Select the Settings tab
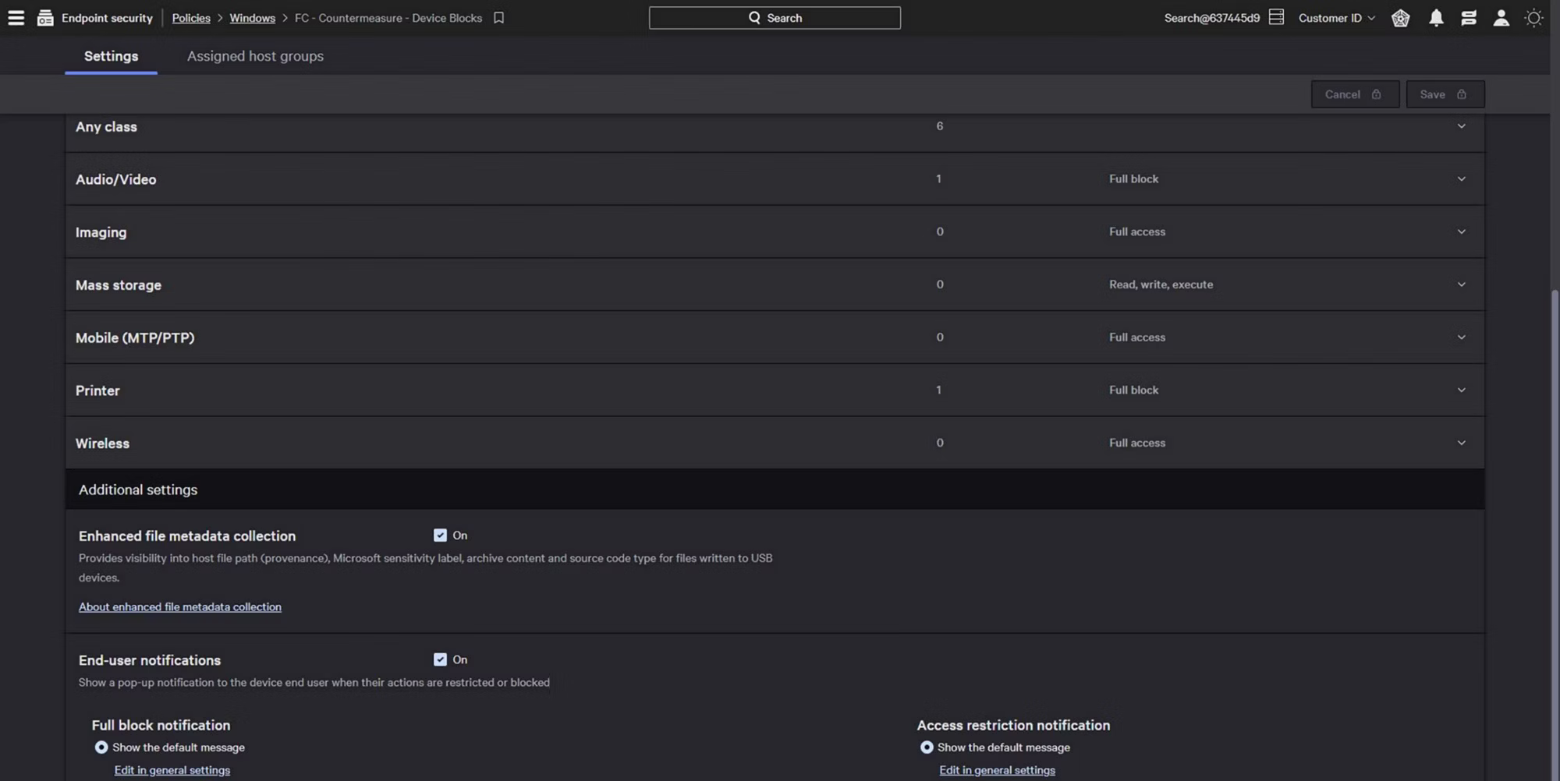This screenshot has width=1560, height=781. pyautogui.click(x=111, y=56)
